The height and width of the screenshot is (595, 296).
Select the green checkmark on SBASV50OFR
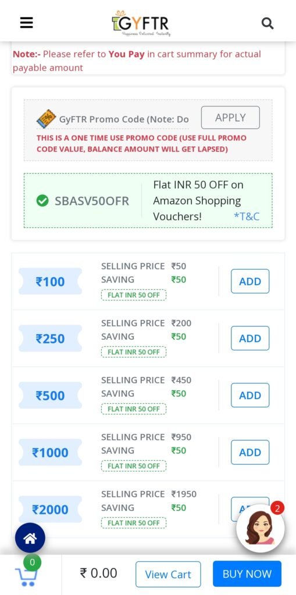[x=42, y=200]
